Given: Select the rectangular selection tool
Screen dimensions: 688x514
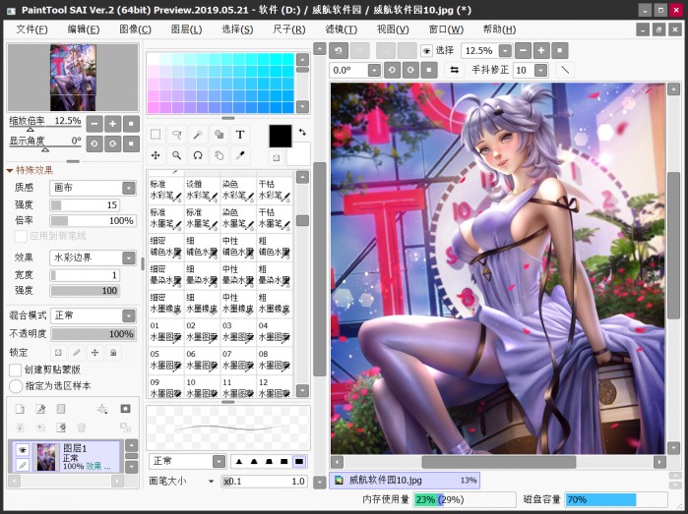Looking at the screenshot, I should [156, 135].
